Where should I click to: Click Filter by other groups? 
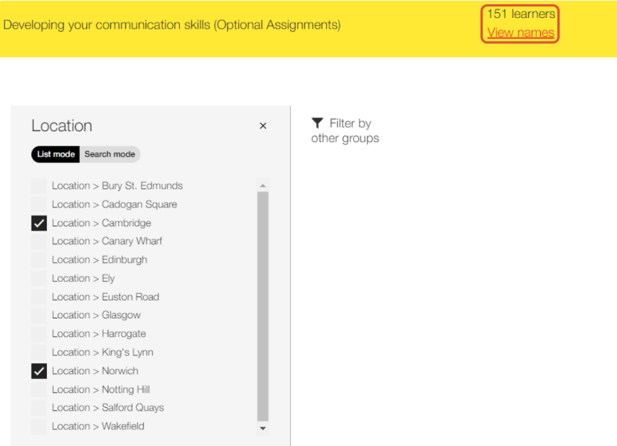point(345,130)
